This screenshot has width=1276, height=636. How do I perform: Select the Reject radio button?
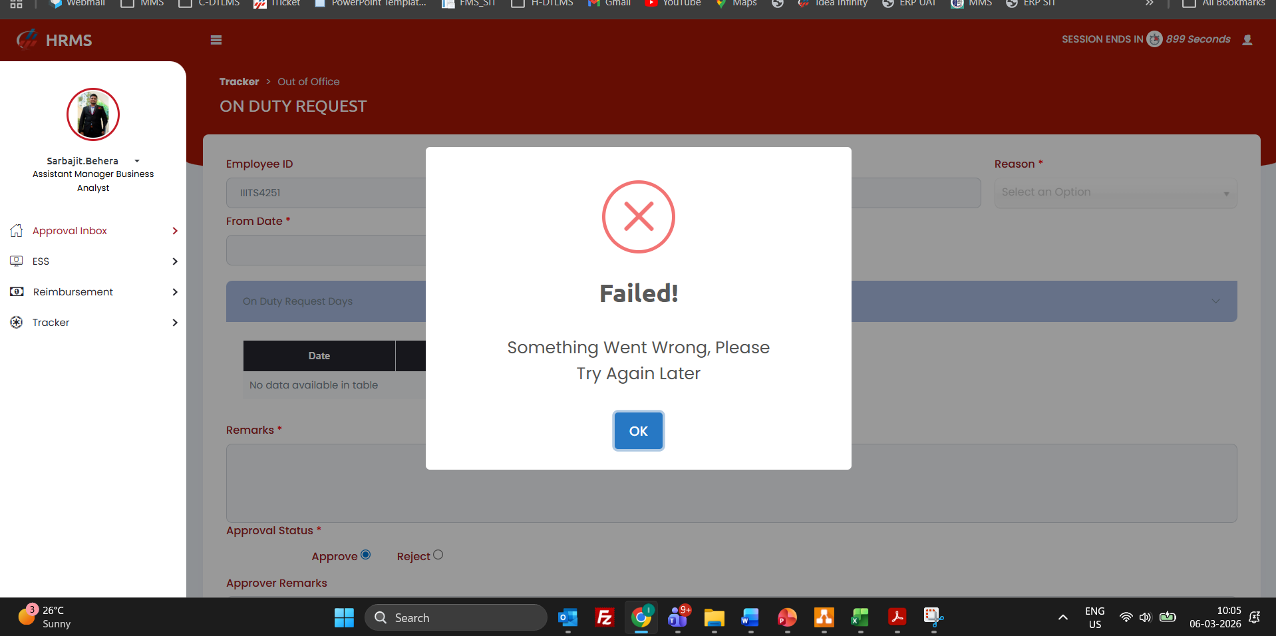(438, 555)
